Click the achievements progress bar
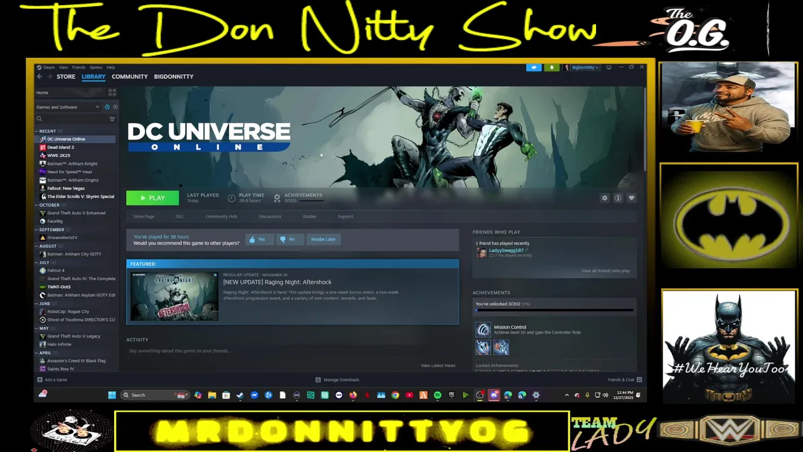This screenshot has width=803, height=452. tap(554, 310)
